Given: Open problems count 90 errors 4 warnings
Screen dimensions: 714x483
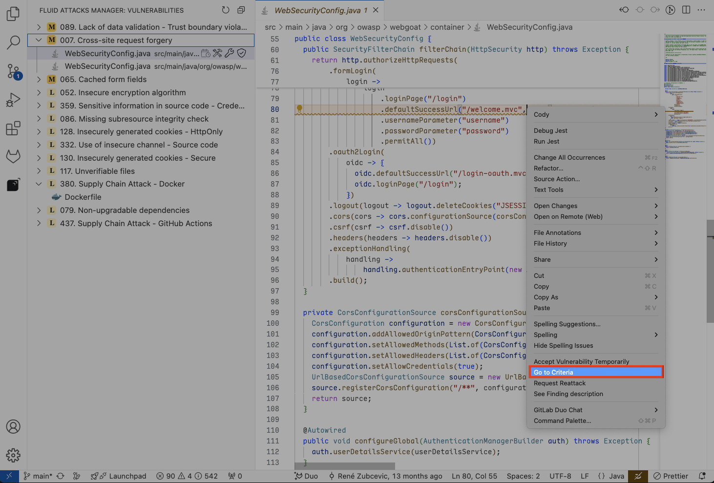Looking at the screenshot, I should (187, 476).
